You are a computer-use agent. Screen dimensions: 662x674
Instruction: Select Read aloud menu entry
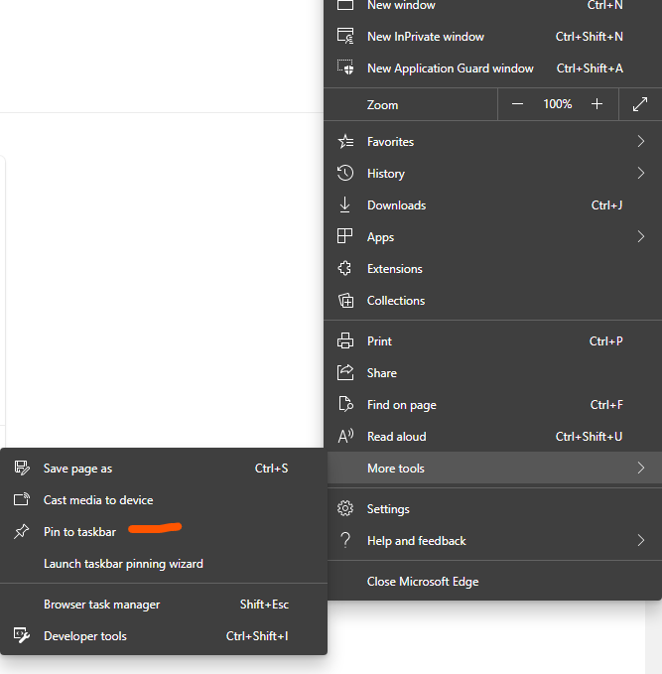click(492, 437)
